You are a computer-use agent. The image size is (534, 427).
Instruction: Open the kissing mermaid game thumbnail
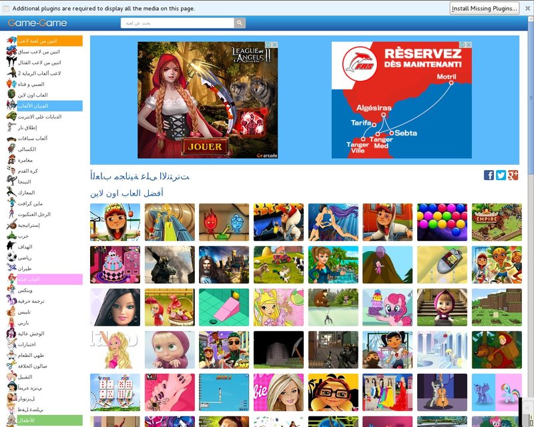[333, 222]
